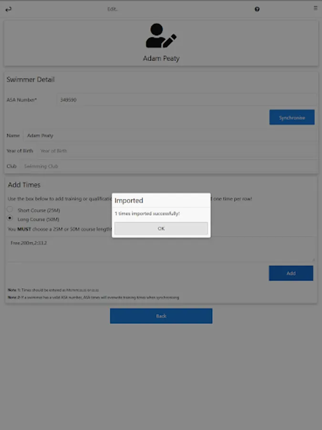Click the Year of Birth input field
This screenshot has height=430, width=322.
[177, 151]
